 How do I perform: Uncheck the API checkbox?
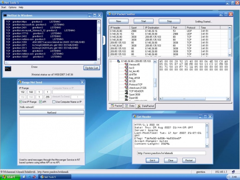point(40,102)
